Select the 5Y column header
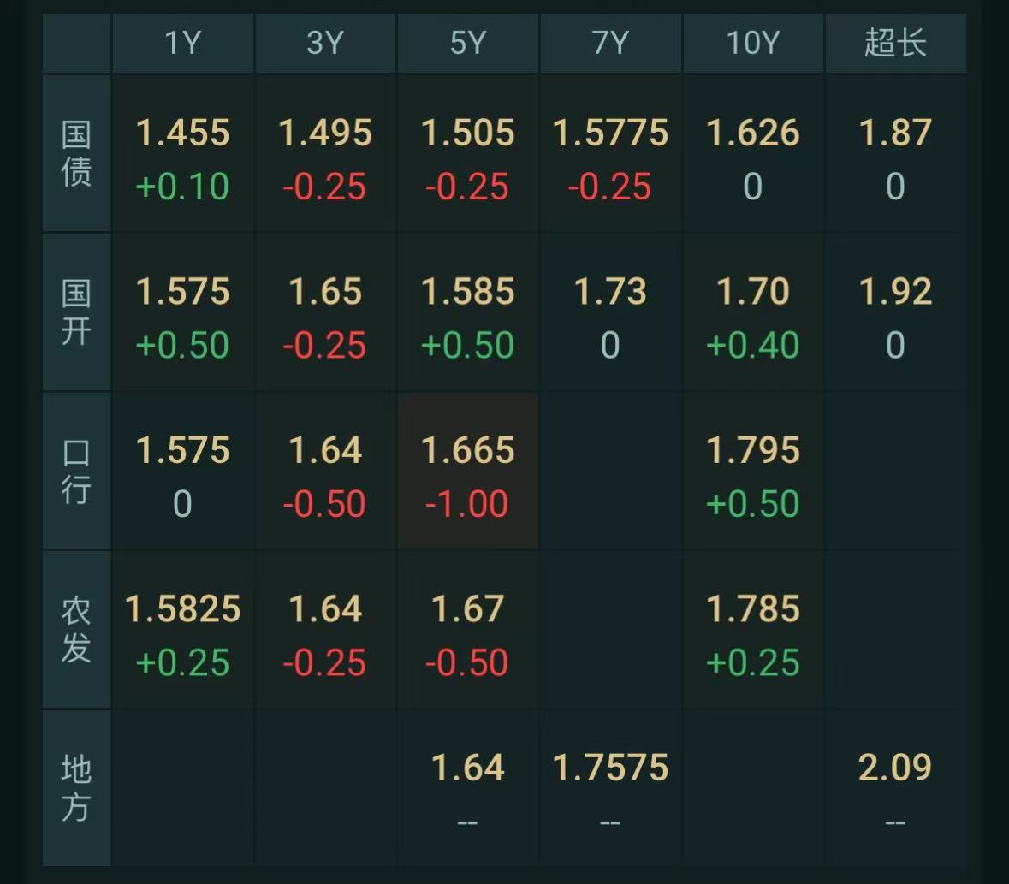Viewport: 1009px width, 884px height. 468,43
